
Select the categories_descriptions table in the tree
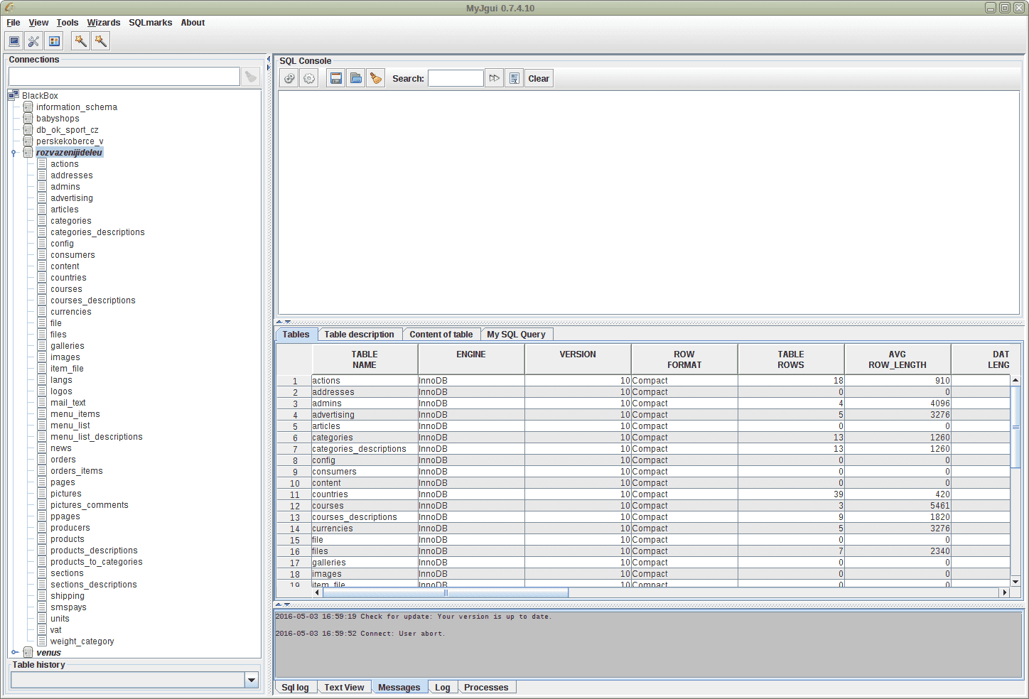[x=97, y=232]
